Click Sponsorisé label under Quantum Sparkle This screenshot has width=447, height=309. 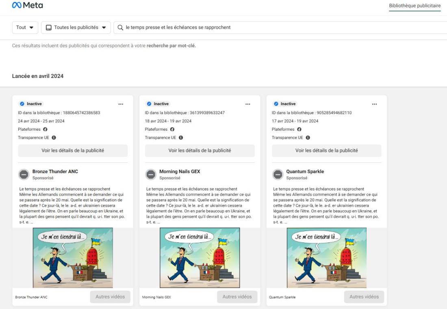(297, 178)
